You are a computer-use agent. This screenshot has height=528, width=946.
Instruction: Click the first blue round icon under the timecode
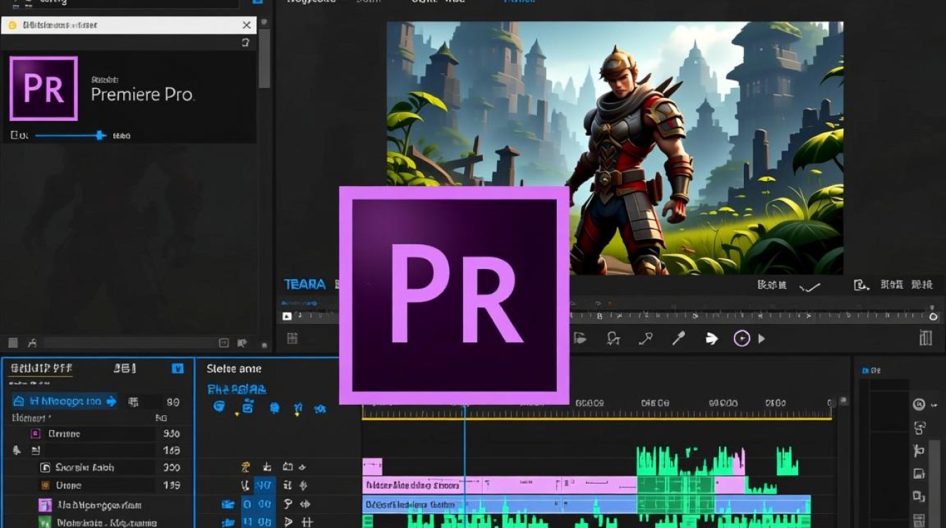click(x=219, y=407)
